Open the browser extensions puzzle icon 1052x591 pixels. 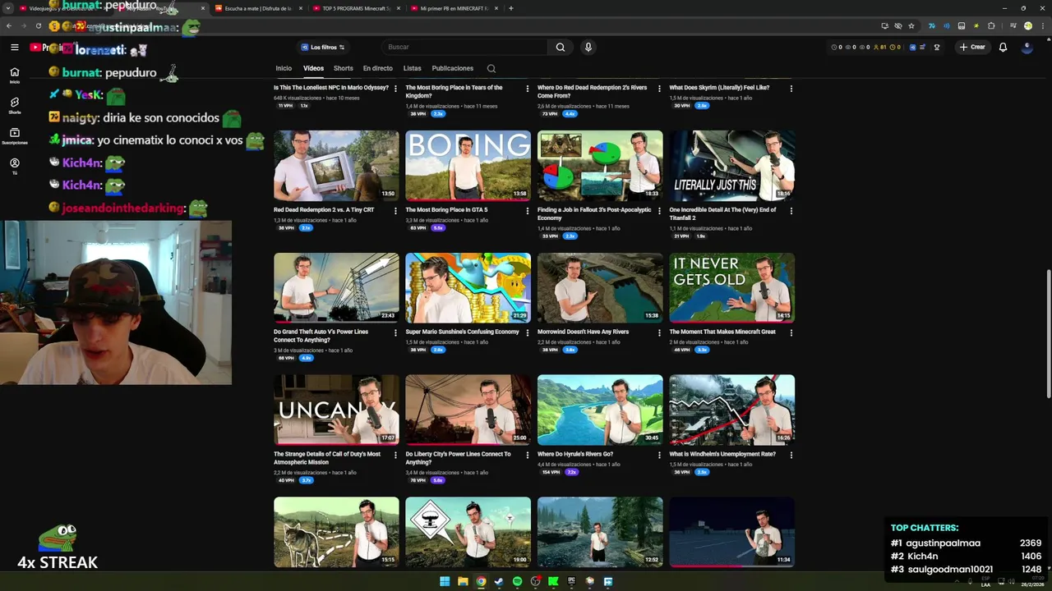pyautogui.click(x=990, y=26)
